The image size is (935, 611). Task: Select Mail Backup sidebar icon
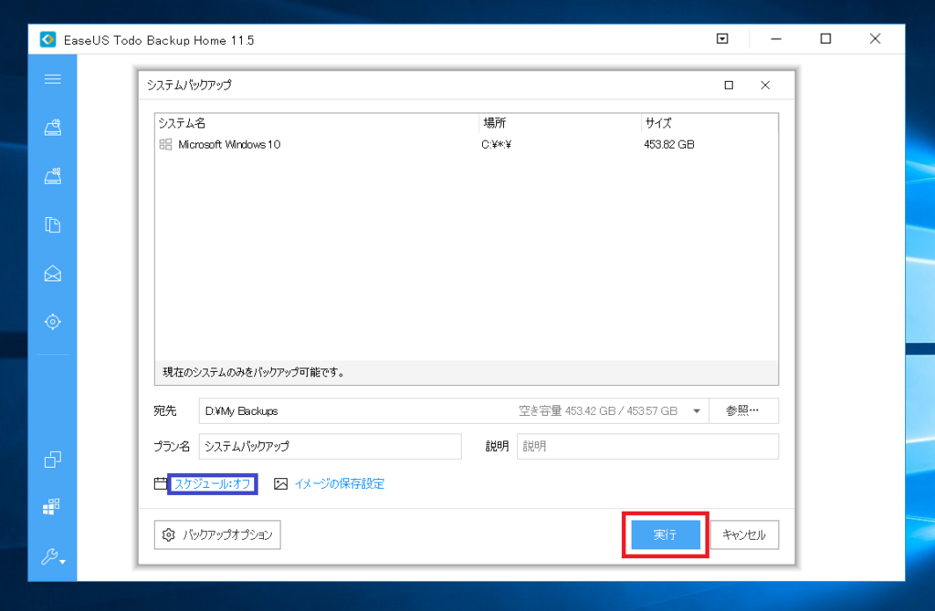click(x=52, y=274)
